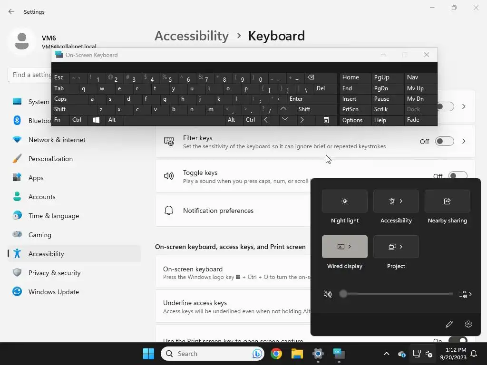Image resolution: width=487 pixels, height=365 pixels.
Task: Open Privacy & security settings
Action: point(74,273)
